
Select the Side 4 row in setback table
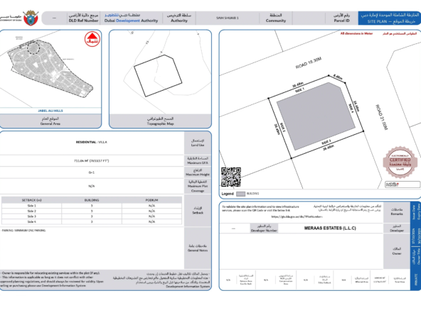[92, 221]
